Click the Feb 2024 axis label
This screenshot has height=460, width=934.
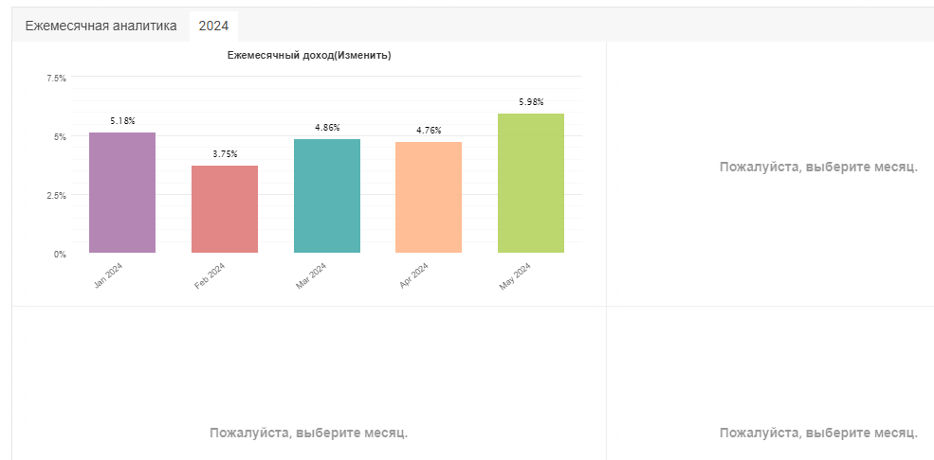(x=210, y=276)
